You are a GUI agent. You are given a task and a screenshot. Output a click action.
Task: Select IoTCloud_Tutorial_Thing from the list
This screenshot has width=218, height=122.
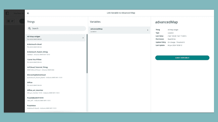point(56,68)
